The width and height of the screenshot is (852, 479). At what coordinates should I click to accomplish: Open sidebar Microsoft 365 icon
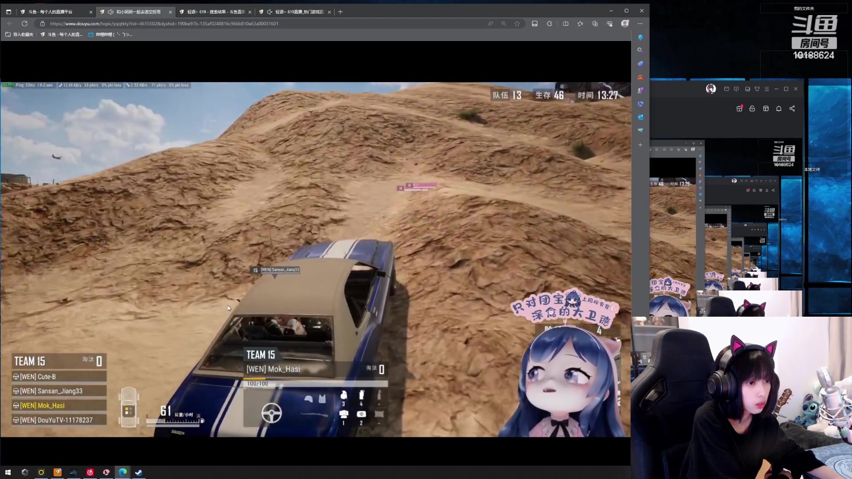click(640, 104)
